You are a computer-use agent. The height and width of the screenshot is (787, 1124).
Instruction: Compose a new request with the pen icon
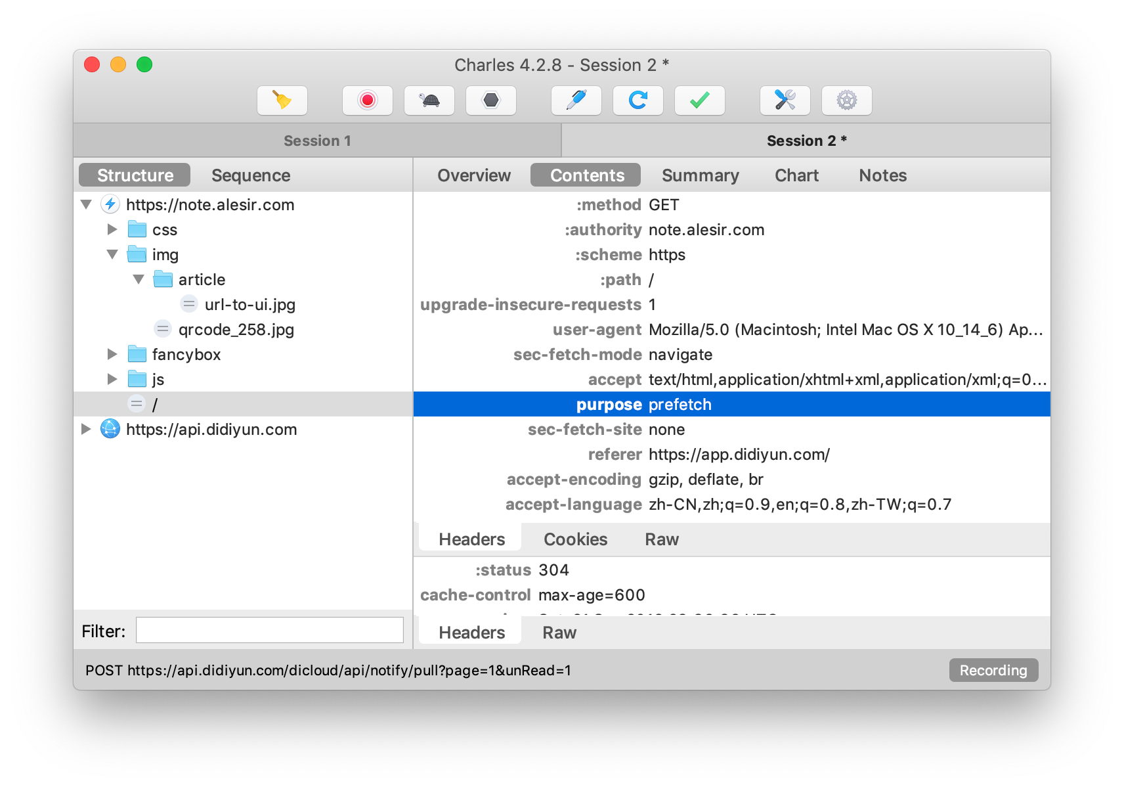[x=576, y=101]
